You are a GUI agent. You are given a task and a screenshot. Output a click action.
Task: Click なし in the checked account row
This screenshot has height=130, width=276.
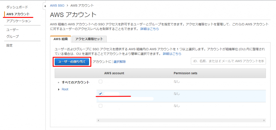tap(177, 94)
